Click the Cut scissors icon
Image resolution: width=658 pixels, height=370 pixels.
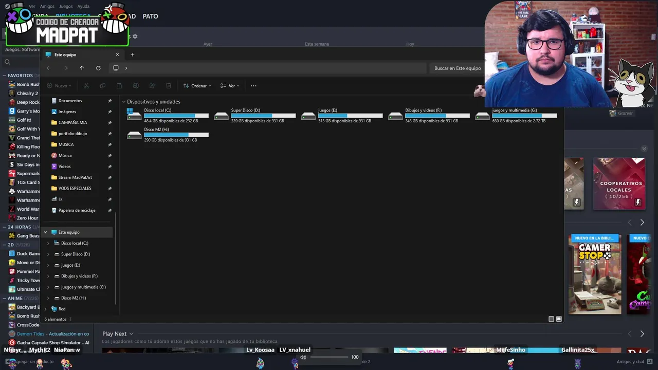(x=86, y=86)
